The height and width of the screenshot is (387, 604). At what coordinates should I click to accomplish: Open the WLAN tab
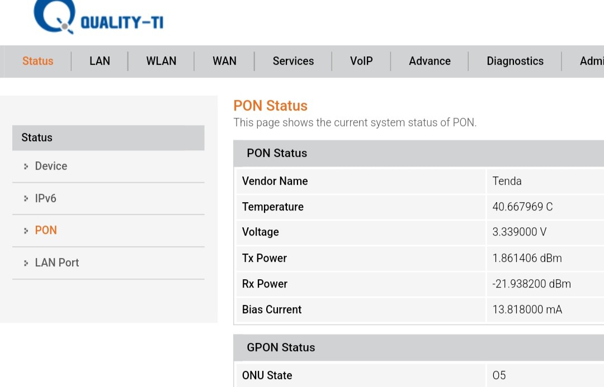click(x=161, y=61)
